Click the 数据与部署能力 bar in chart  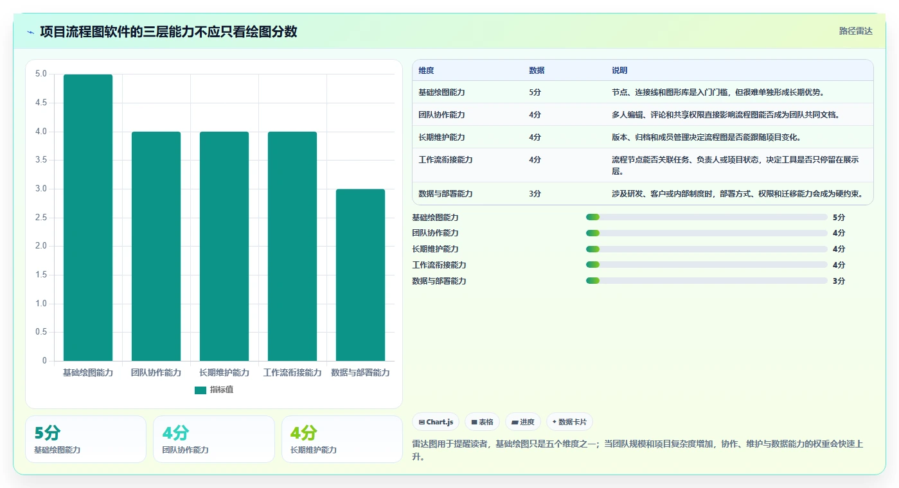tap(360, 275)
